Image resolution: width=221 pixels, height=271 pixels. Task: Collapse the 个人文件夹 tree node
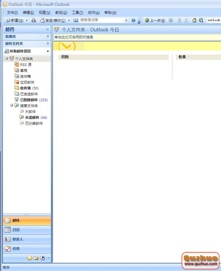click(6, 58)
